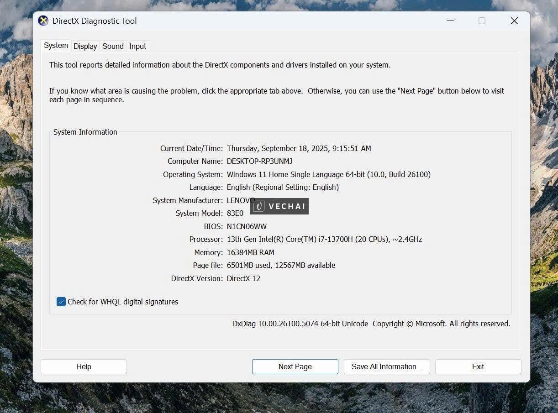Open the Sound tab
This screenshot has height=413, width=558.
pos(113,46)
